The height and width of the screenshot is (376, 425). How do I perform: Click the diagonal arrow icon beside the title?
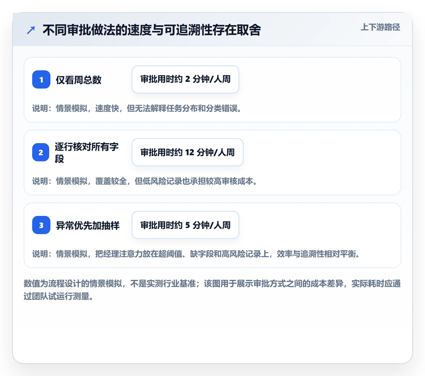pos(31,30)
